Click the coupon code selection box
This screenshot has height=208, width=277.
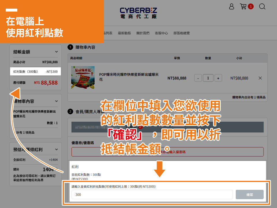click(x=167, y=152)
